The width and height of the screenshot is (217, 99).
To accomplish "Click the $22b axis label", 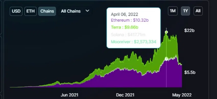I will click(x=189, y=30).
